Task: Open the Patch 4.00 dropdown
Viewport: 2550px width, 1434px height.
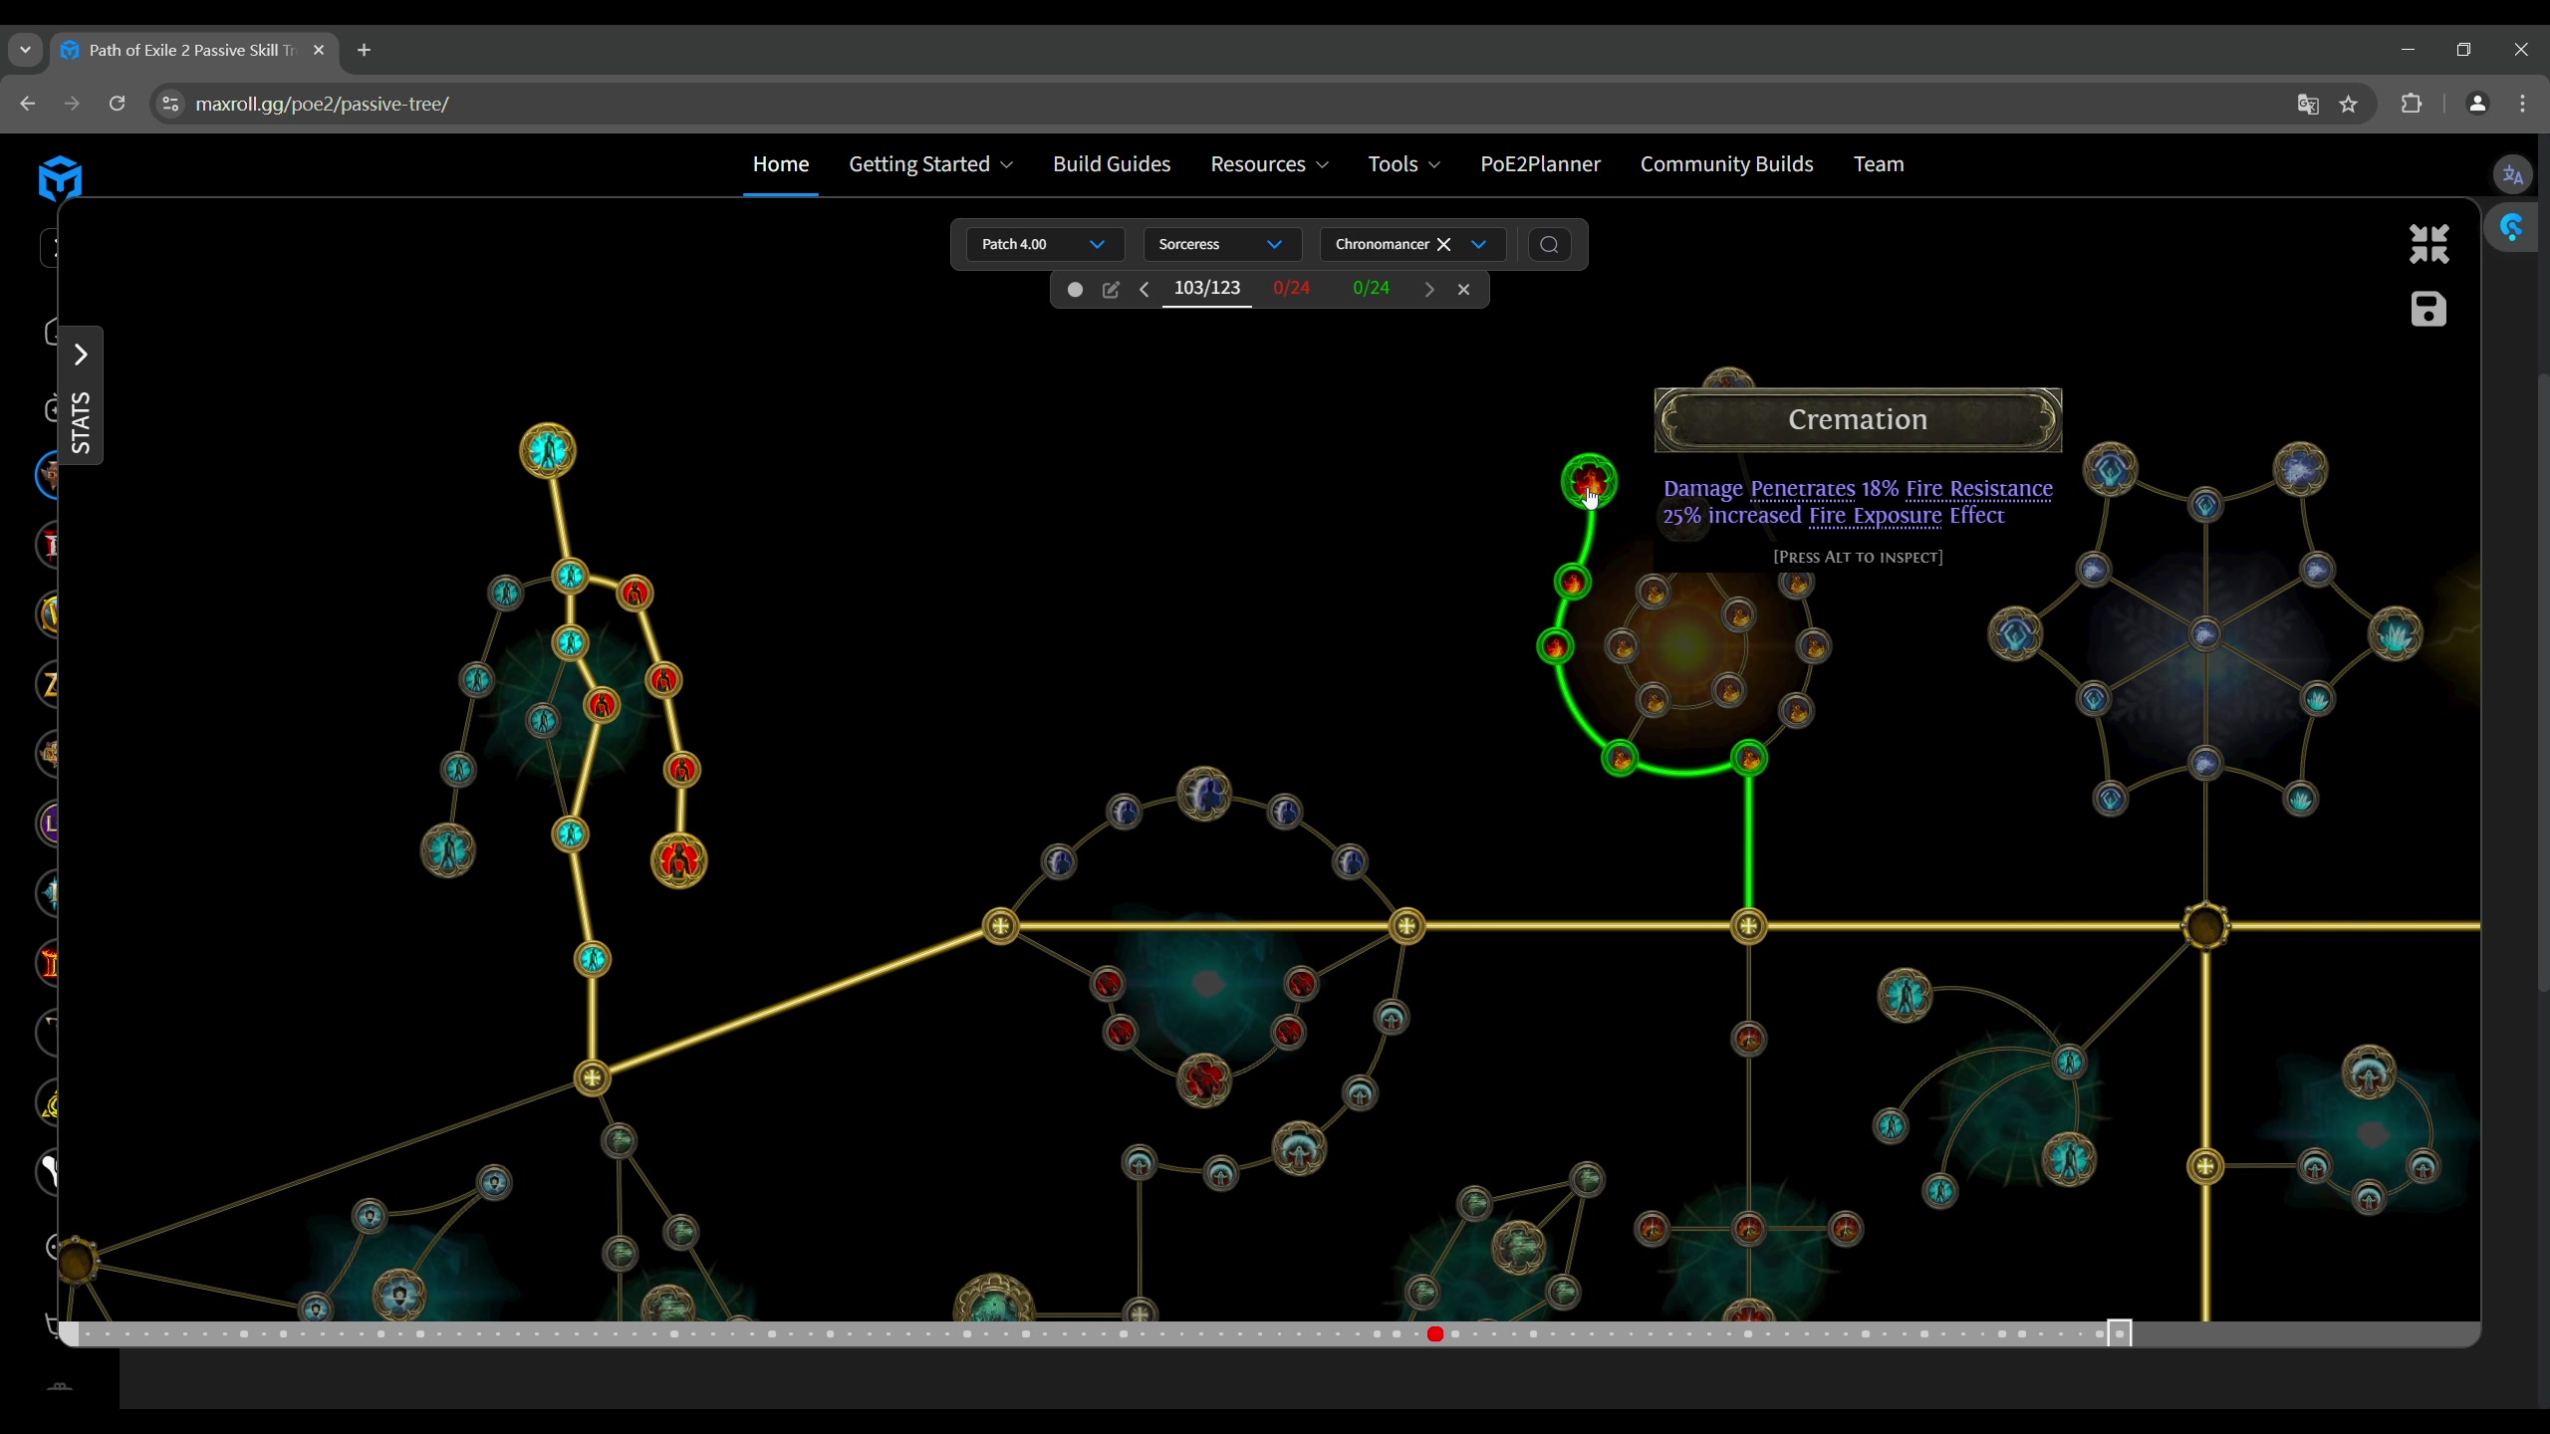Action: pos(1044,245)
